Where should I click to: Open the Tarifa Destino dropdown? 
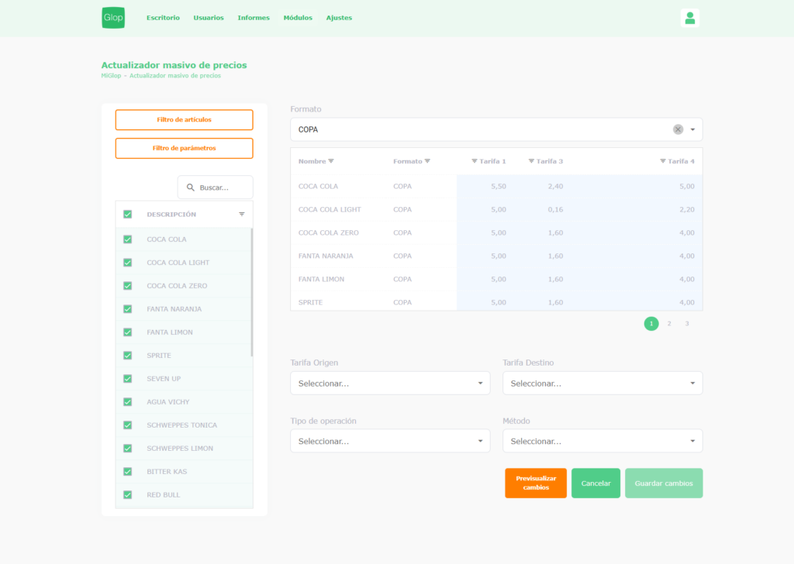[602, 383]
